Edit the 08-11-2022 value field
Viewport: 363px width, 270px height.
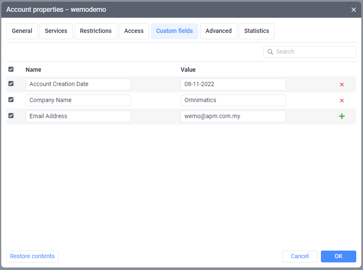point(233,84)
